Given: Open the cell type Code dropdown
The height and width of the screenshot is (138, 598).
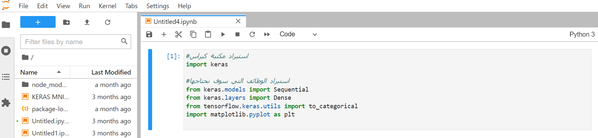Looking at the screenshot, I should [298, 34].
